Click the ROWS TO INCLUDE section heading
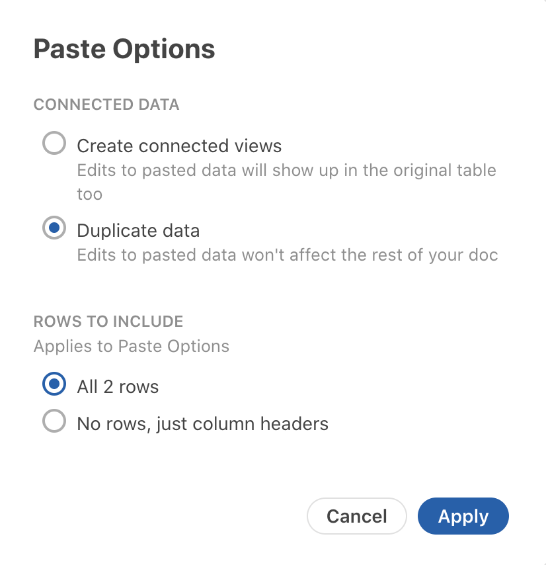Screen dimensions: 546x565 pyautogui.click(x=108, y=322)
